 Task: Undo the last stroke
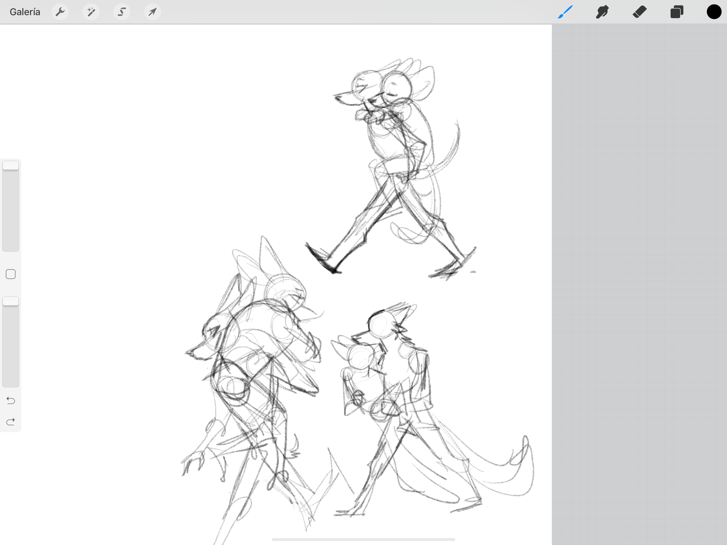[x=11, y=401]
